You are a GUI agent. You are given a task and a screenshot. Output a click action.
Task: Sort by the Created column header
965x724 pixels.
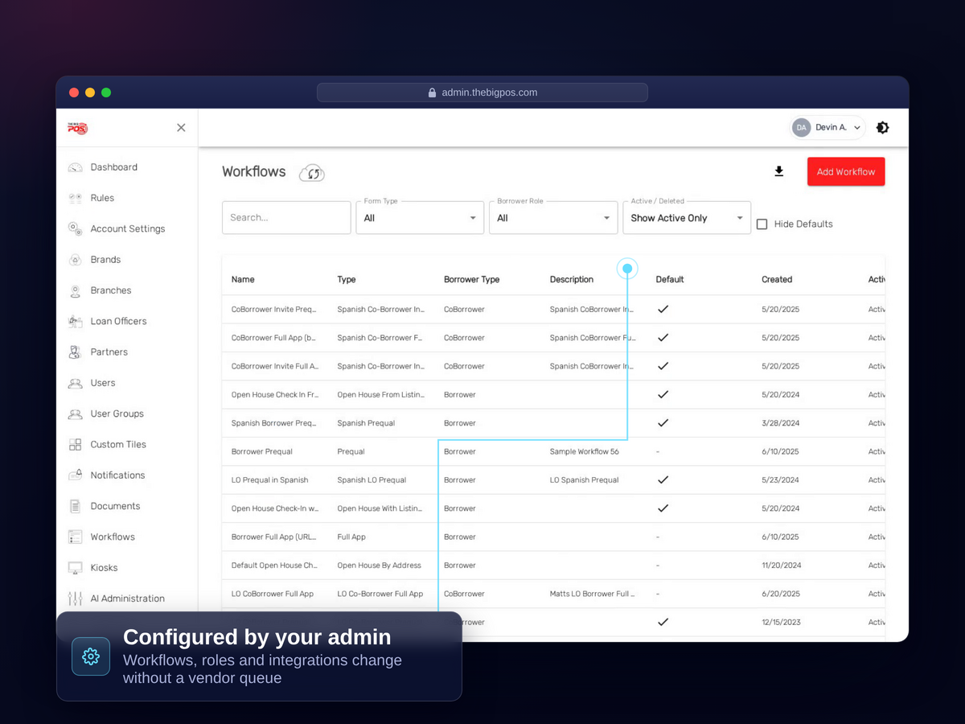click(777, 280)
